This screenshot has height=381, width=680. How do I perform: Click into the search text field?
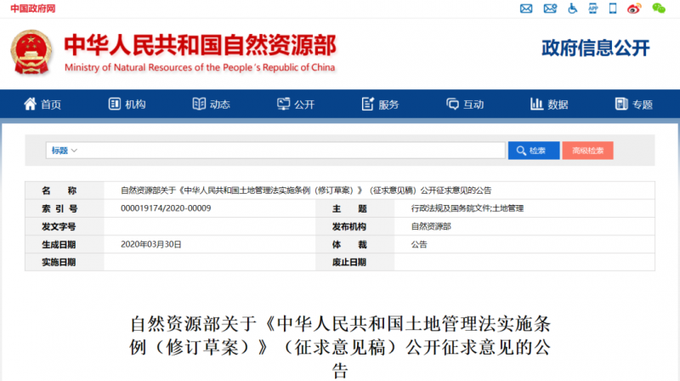292,151
